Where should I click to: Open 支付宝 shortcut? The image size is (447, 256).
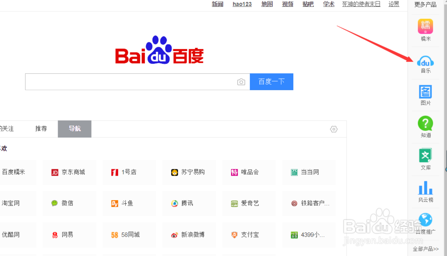(249, 235)
